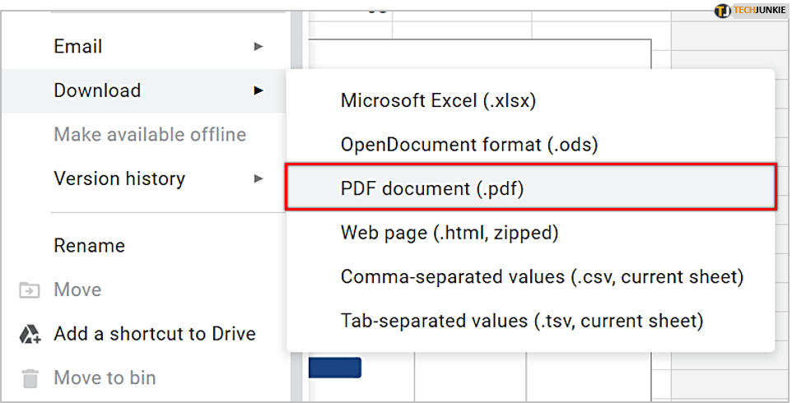Image resolution: width=792 pixels, height=403 pixels.
Task: Click the Google Drive shortcut icon
Action: [30, 334]
